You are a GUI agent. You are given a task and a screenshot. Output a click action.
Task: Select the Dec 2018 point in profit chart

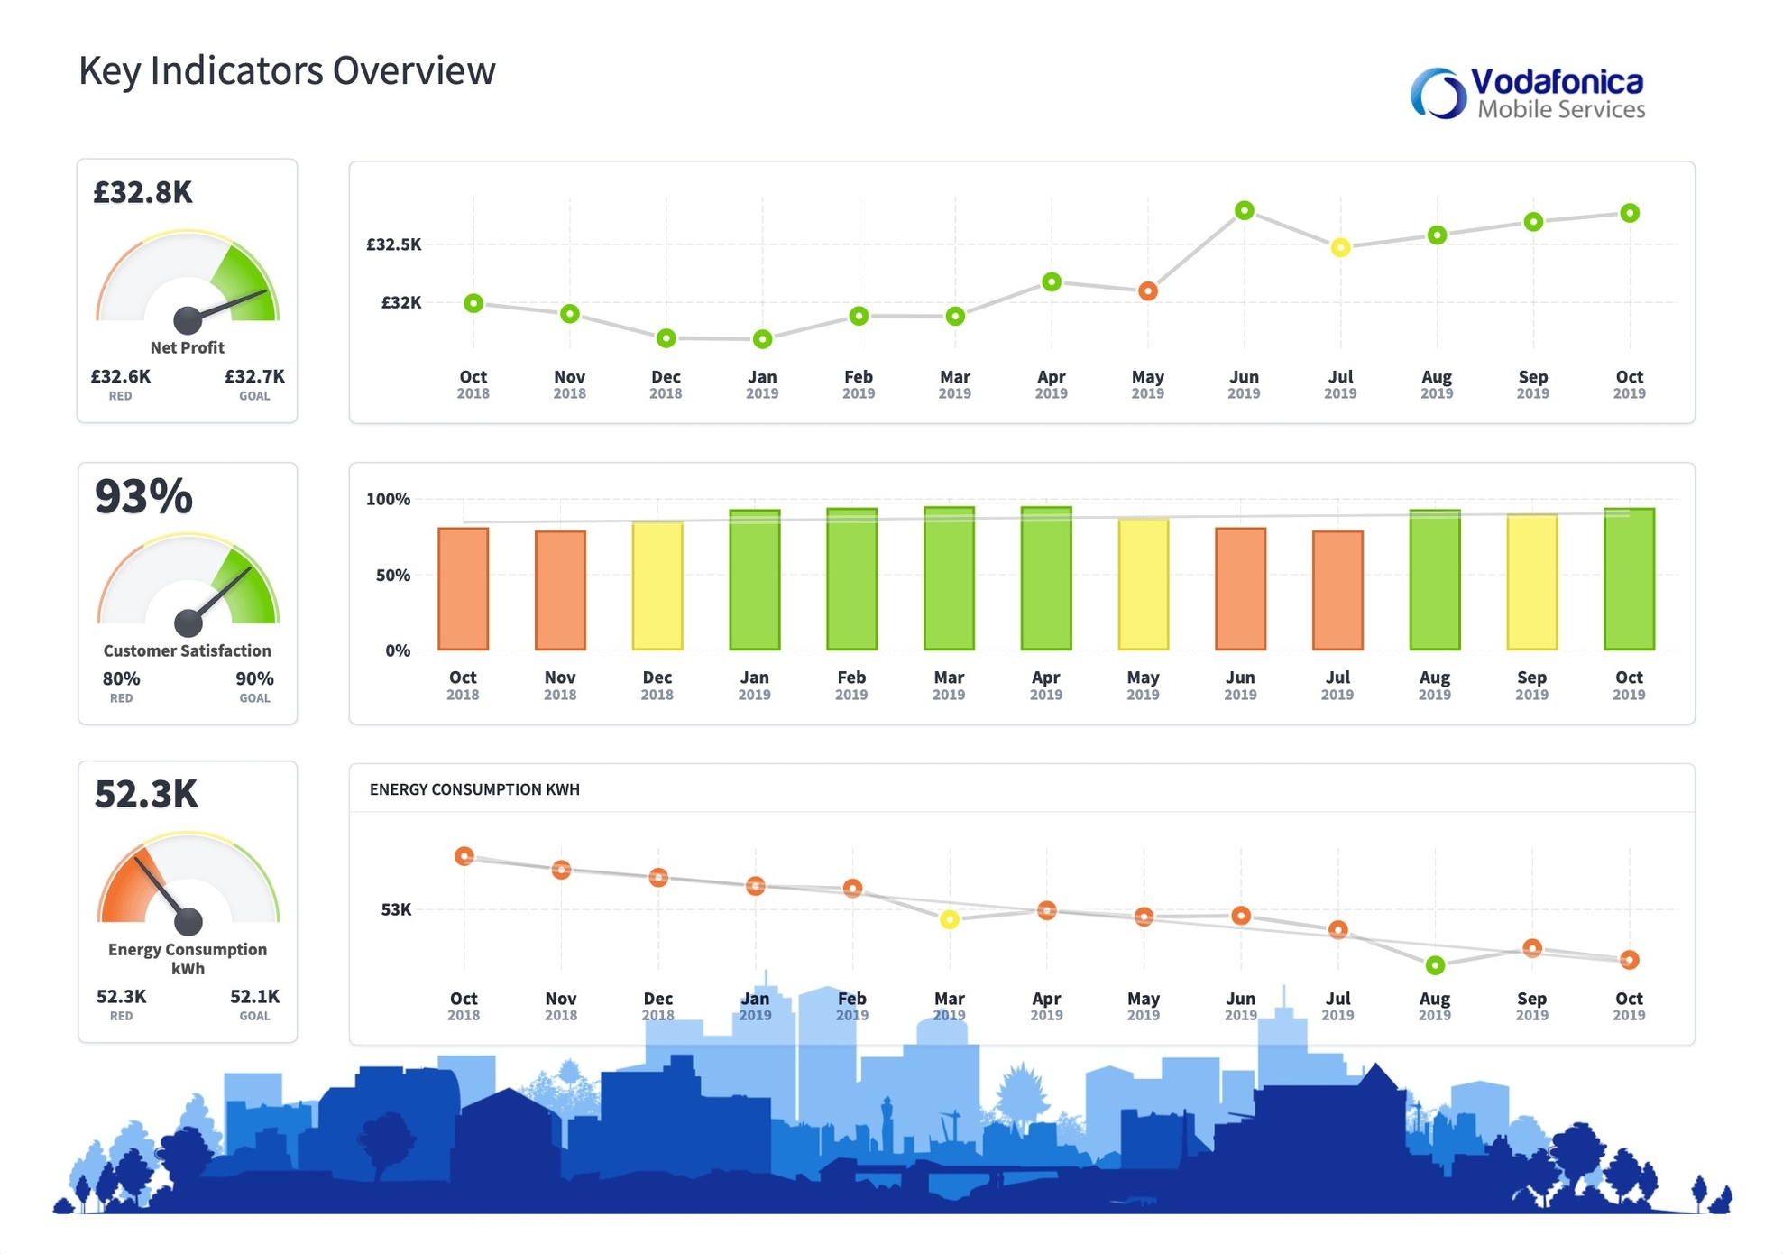(x=666, y=338)
